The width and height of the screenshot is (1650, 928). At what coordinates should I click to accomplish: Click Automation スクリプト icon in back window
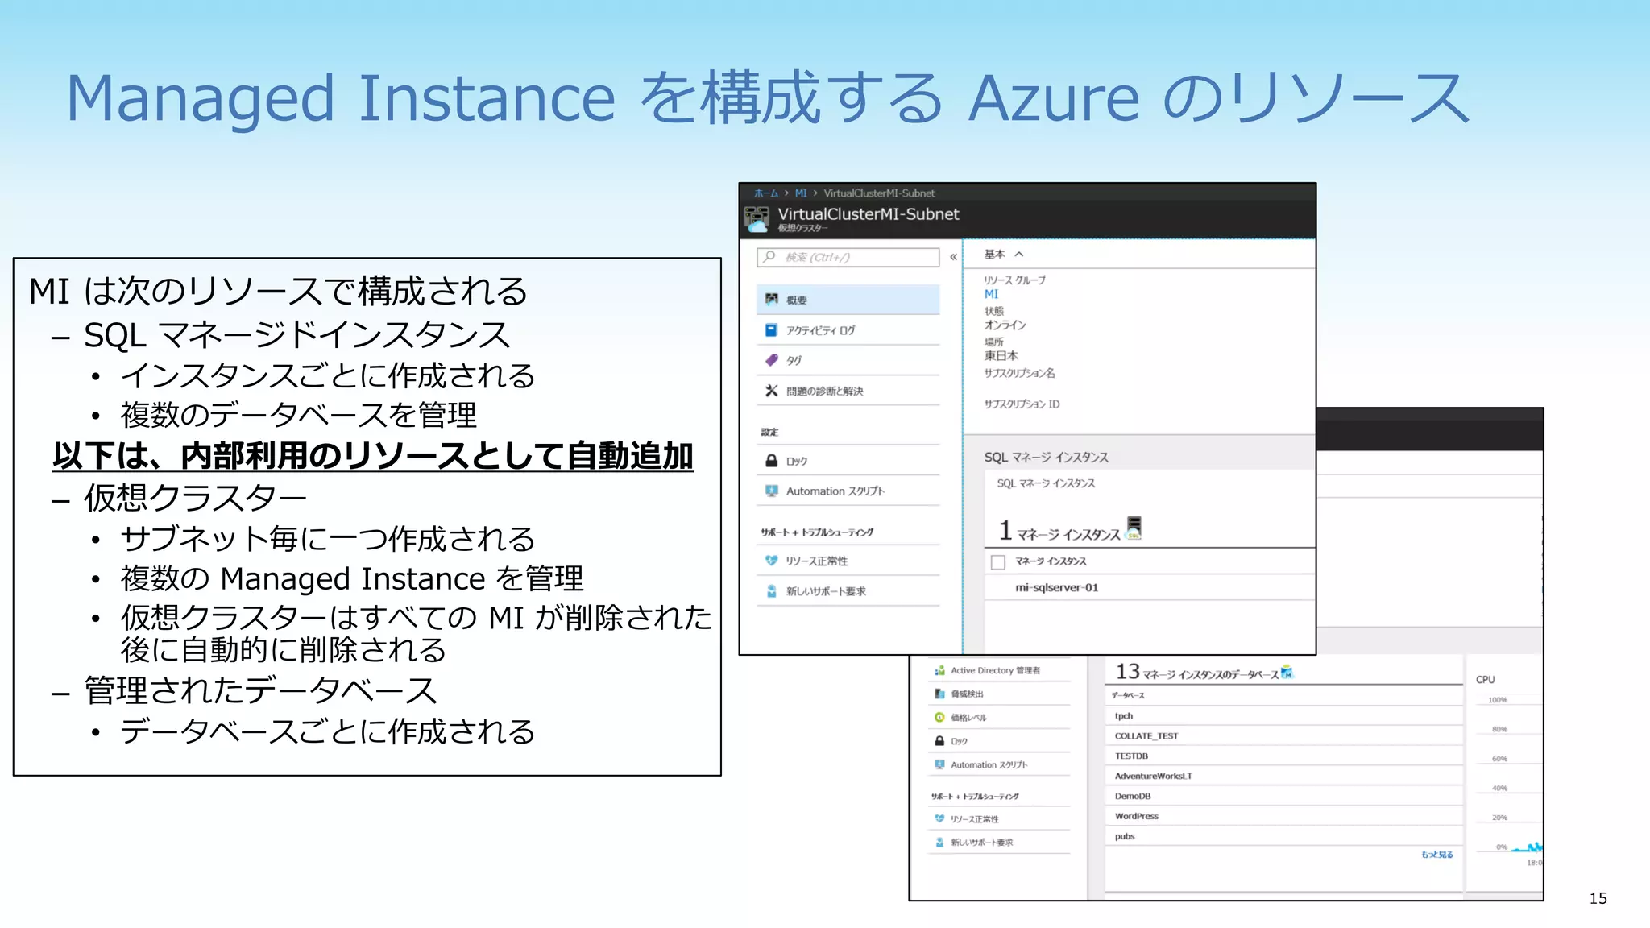coord(939,764)
